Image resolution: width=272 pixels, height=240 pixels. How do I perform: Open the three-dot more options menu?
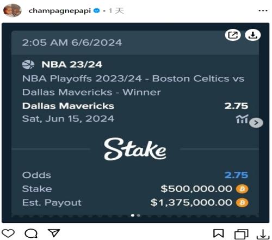pyautogui.click(x=263, y=11)
